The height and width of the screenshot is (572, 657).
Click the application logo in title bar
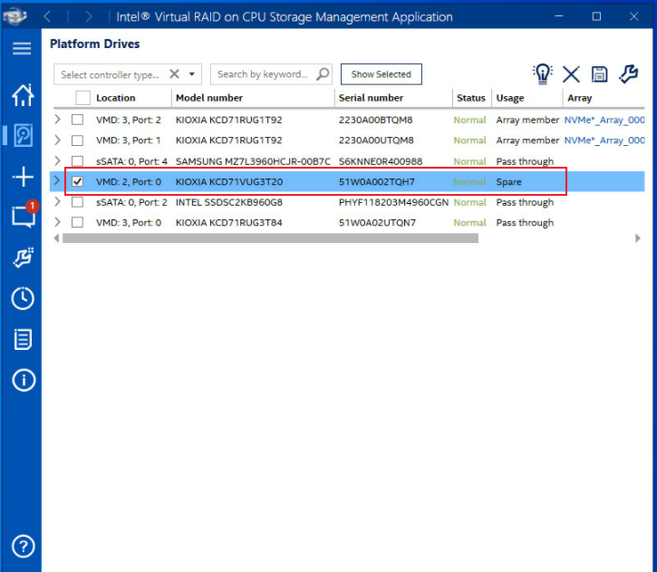[x=15, y=16]
